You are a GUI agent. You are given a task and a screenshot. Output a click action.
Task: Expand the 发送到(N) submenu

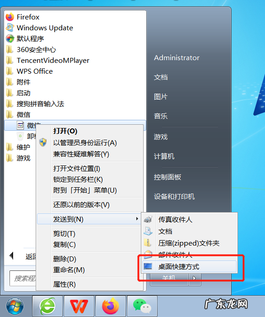89,219
